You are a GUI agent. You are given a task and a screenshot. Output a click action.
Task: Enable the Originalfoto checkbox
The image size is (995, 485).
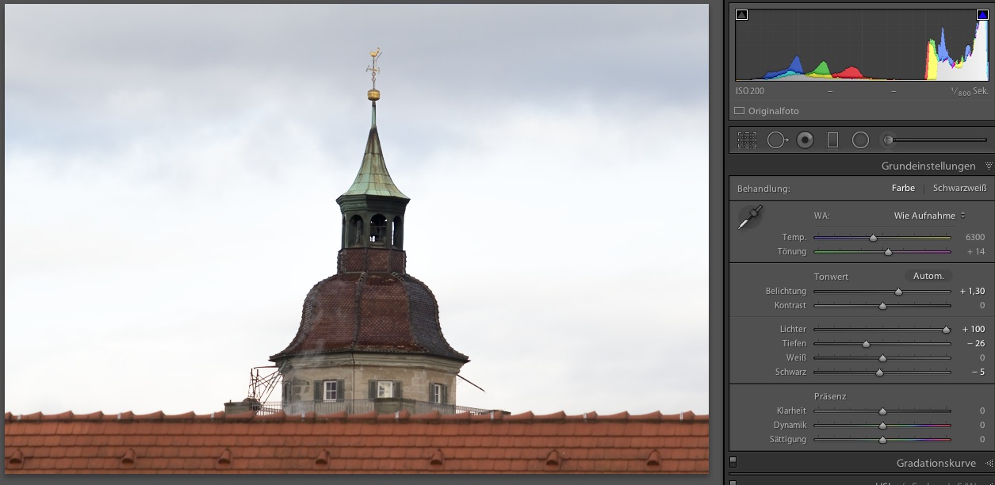pos(740,111)
